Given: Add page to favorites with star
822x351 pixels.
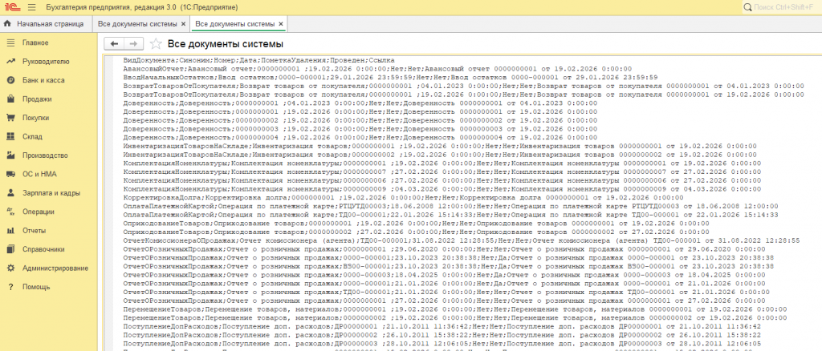Looking at the screenshot, I should pyautogui.click(x=156, y=43).
